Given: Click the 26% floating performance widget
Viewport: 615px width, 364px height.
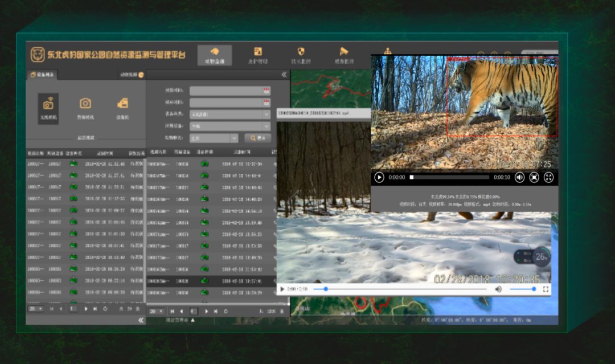Looking at the screenshot, I should (532, 256).
